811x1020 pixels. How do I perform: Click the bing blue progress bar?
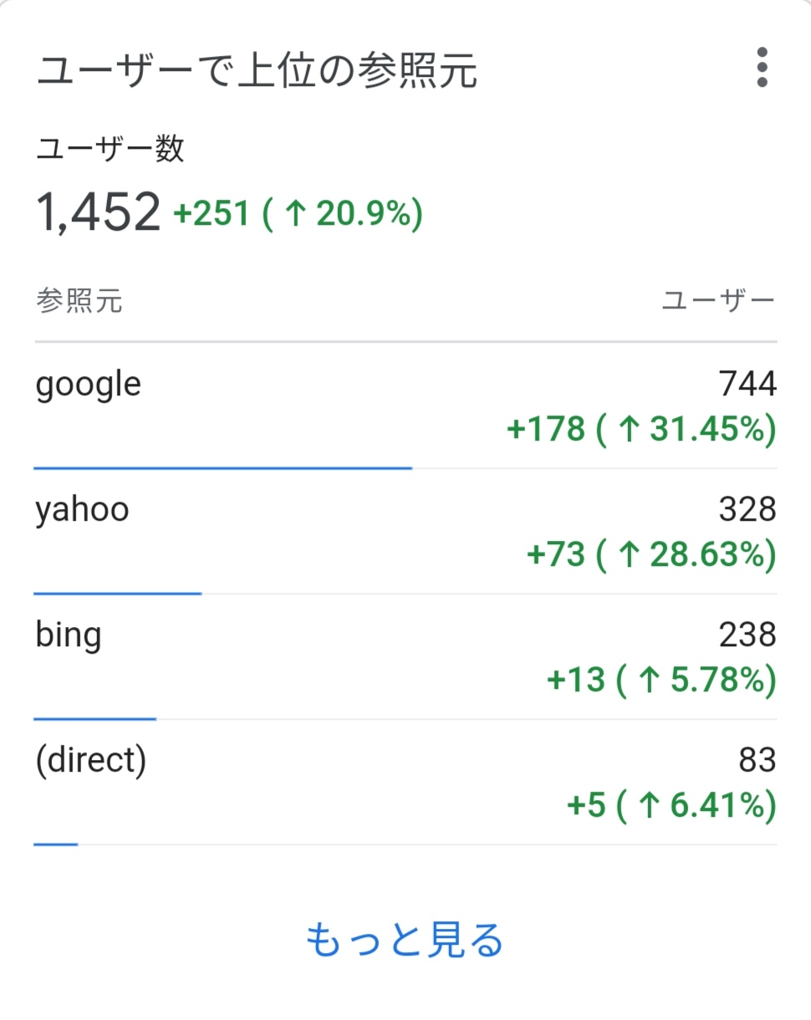(x=95, y=718)
